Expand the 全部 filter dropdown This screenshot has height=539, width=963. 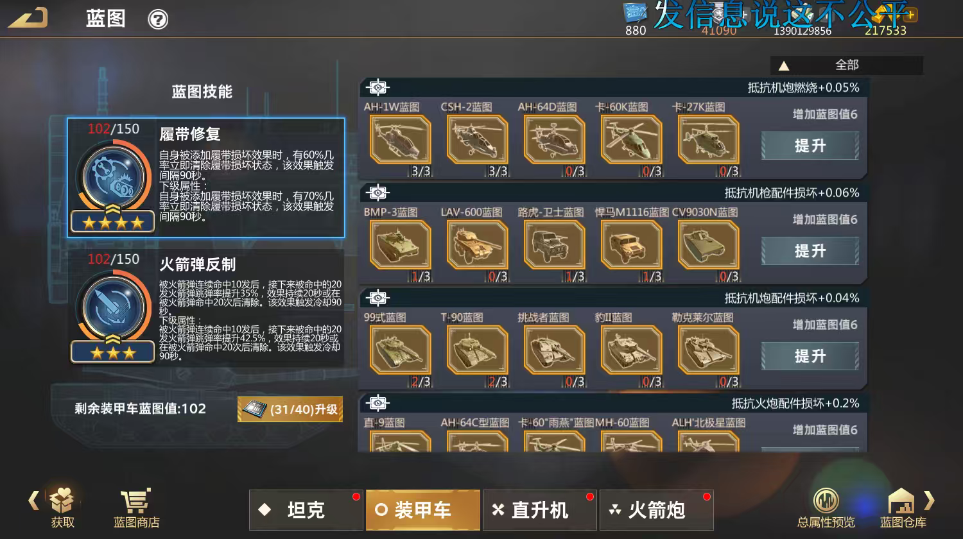(x=847, y=65)
